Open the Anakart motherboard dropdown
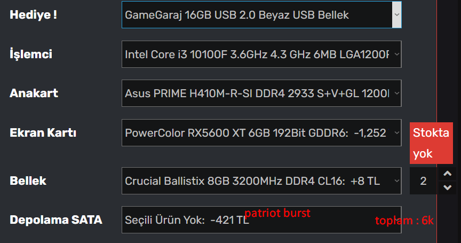The height and width of the screenshot is (243, 461). [x=261, y=93]
